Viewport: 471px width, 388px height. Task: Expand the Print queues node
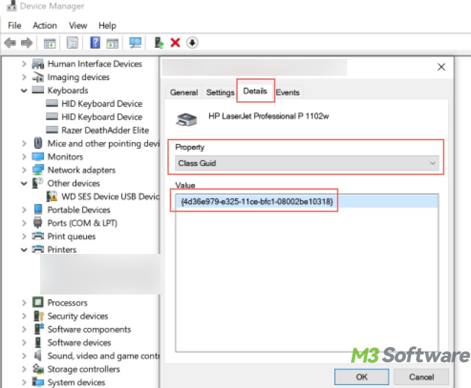[x=24, y=236]
